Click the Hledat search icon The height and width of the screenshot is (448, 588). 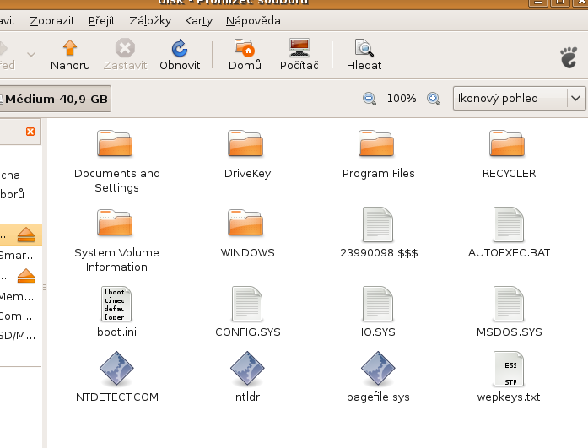(x=364, y=48)
